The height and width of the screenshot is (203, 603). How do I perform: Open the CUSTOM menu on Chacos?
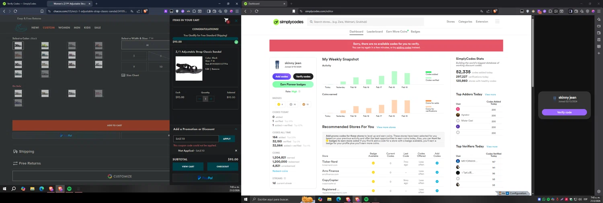tap(49, 28)
